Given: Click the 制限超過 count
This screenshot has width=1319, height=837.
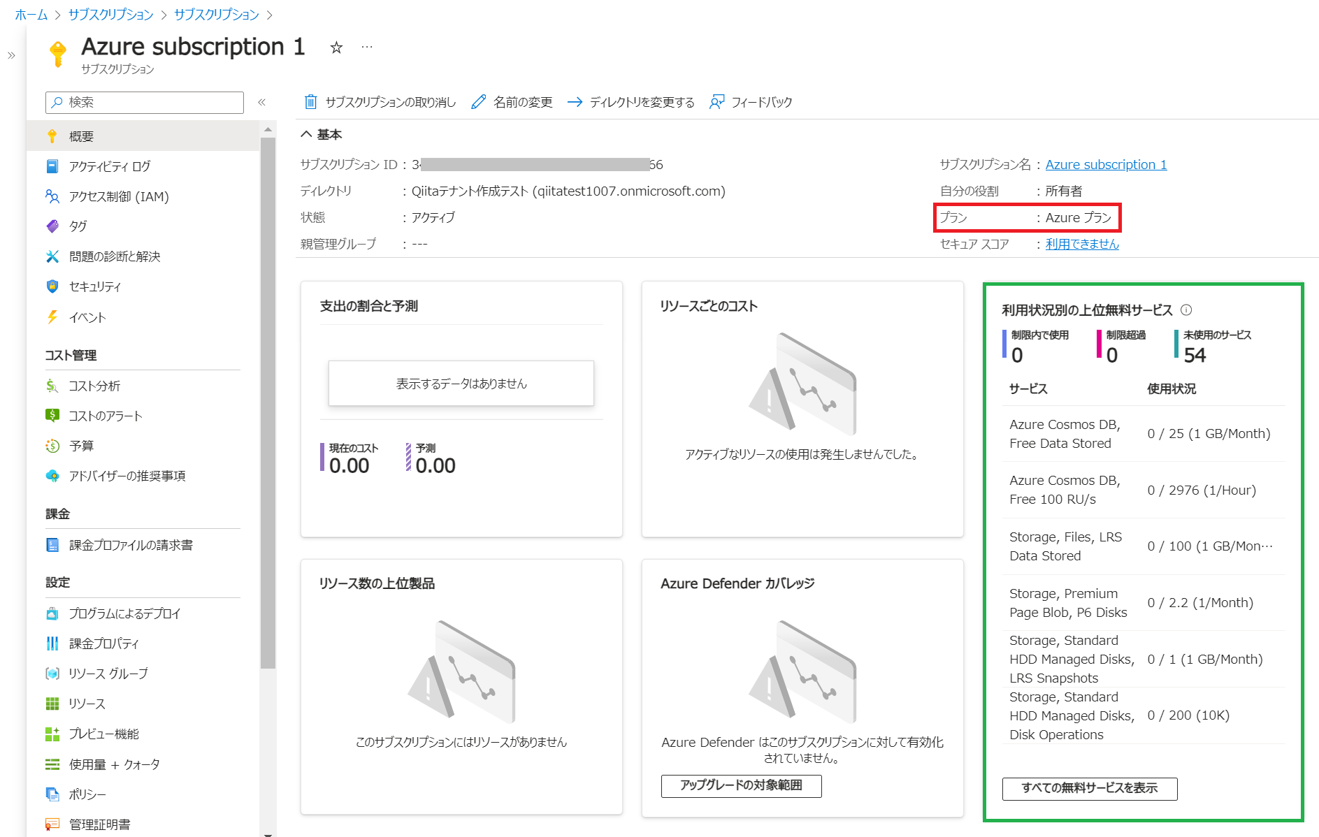Looking at the screenshot, I should pos(1112,356).
